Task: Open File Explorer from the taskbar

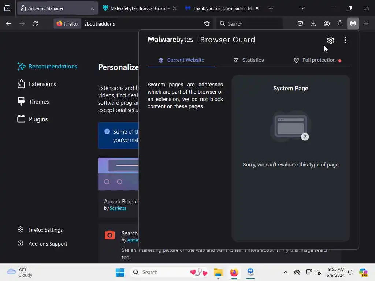Action: [218, 272]
